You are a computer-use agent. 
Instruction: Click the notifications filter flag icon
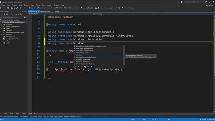(178, 2)
